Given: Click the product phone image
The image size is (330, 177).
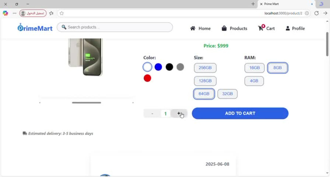Looking at the screenshot, I should tap(85, 57).
